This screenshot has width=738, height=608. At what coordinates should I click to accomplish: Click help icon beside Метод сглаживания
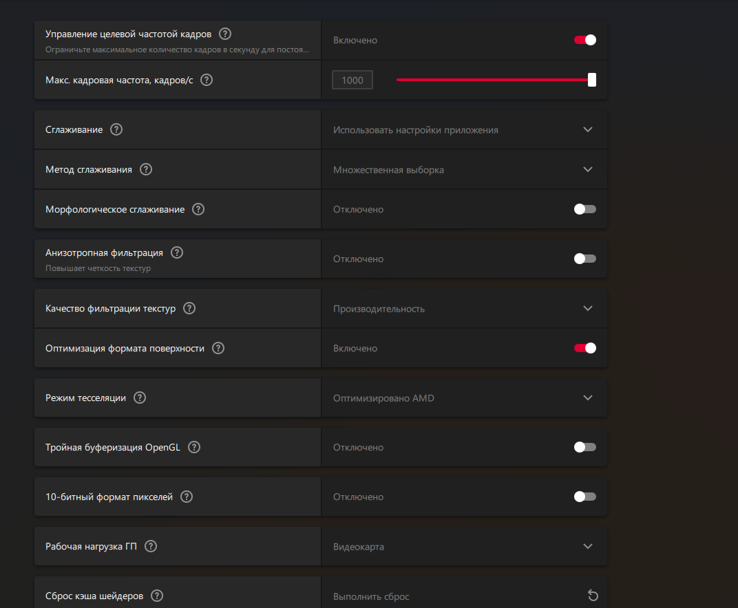point(146,169)
